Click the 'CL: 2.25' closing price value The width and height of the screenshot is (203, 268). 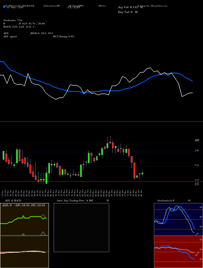pos(73,7)
